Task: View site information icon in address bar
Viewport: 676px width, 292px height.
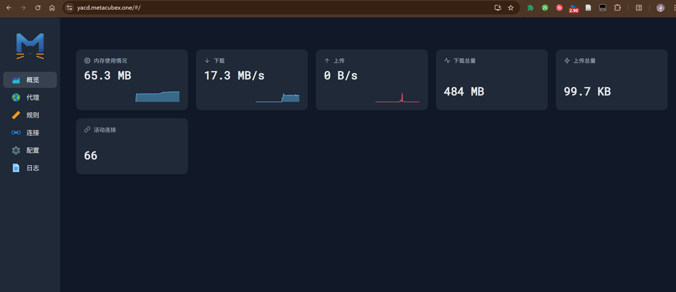Action: pyautogui.click(x=69, y=8)
